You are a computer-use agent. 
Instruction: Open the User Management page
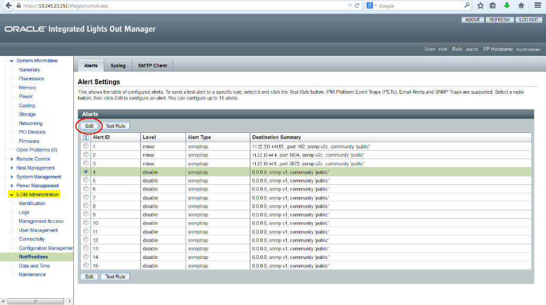pos(38,230)
